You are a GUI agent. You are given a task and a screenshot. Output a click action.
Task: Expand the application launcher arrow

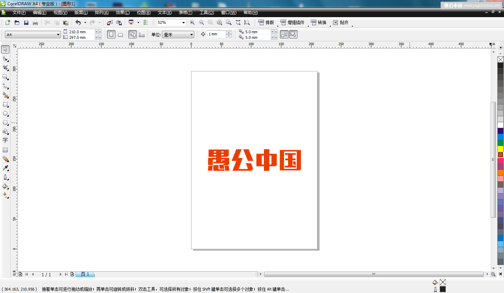coord(138,22)
